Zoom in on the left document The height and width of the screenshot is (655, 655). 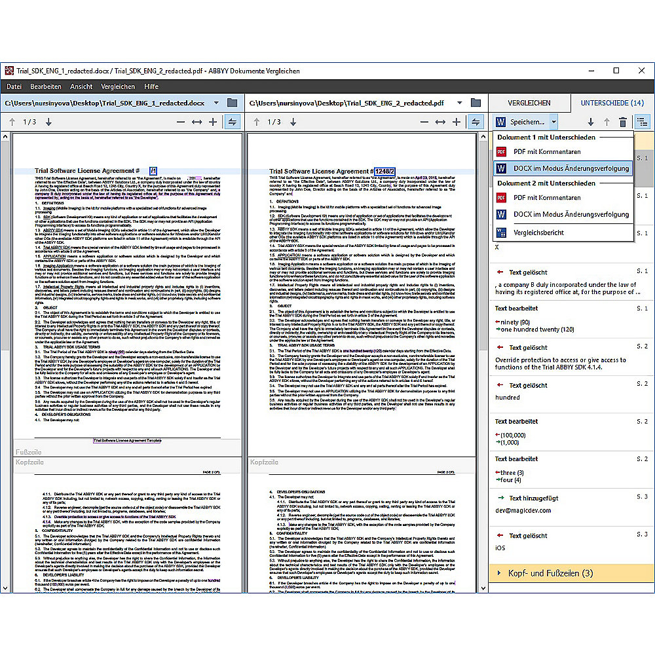tap(212, 122)
